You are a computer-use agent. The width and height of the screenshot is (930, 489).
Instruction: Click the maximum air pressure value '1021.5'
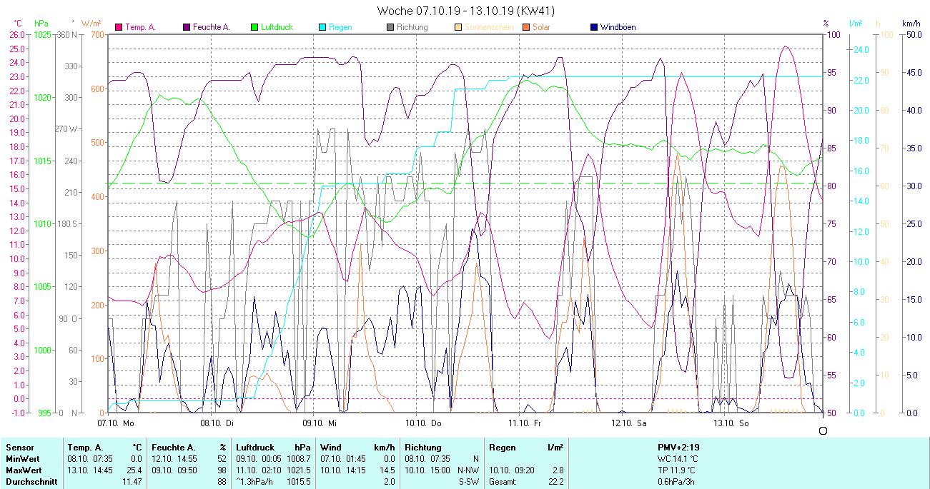click(x=299, y=470)
